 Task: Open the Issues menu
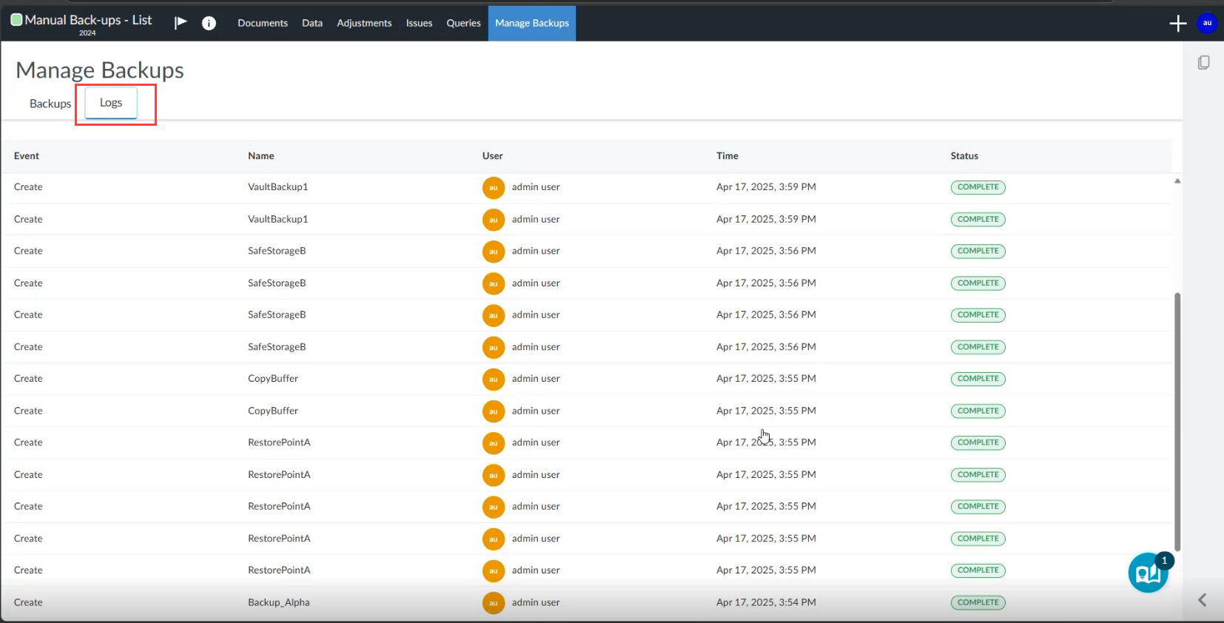pyautogui.click(x=419, y=23)
